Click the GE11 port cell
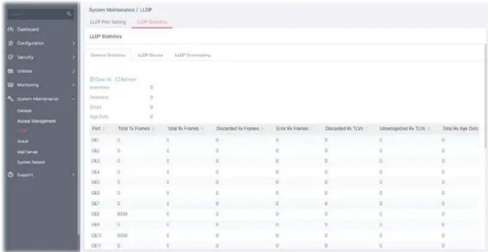This screenshot has width=488, height=252. point(96,245)
